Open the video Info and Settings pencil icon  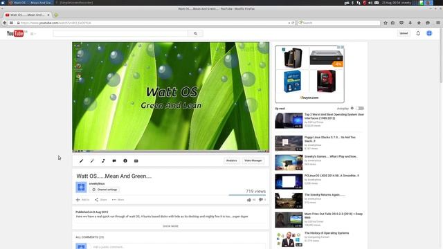(82, 161)
